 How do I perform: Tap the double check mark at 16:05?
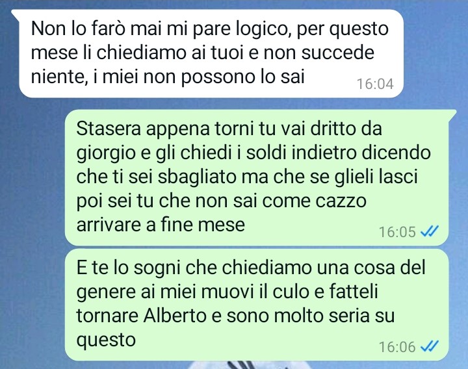429,231
